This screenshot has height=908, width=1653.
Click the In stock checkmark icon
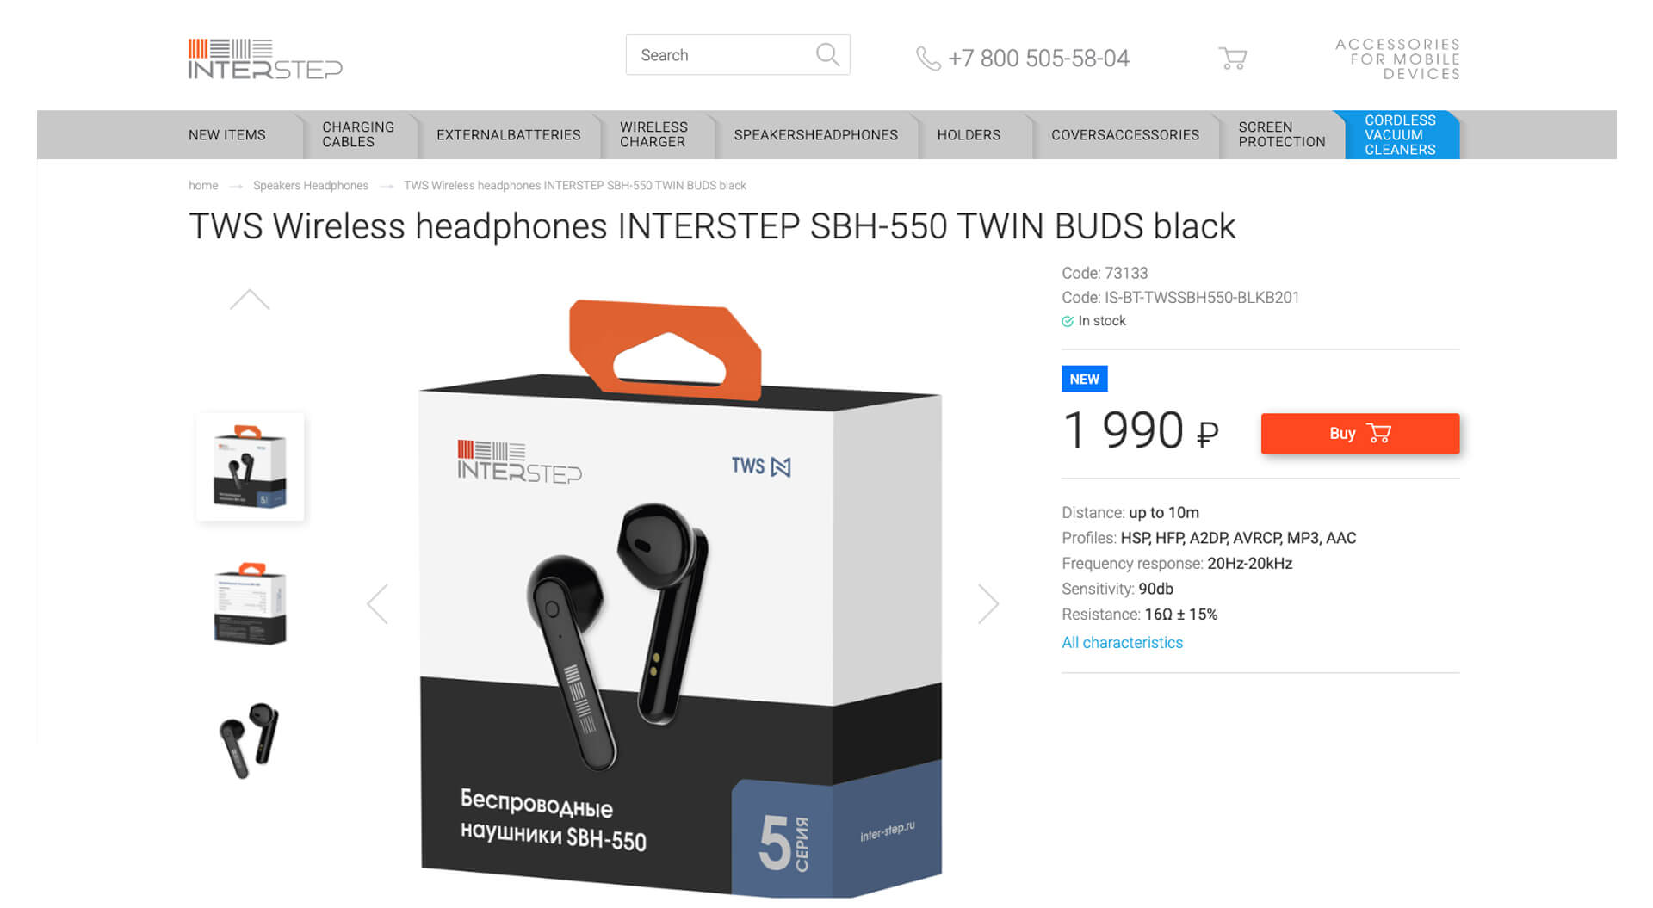click(1068, 321)
